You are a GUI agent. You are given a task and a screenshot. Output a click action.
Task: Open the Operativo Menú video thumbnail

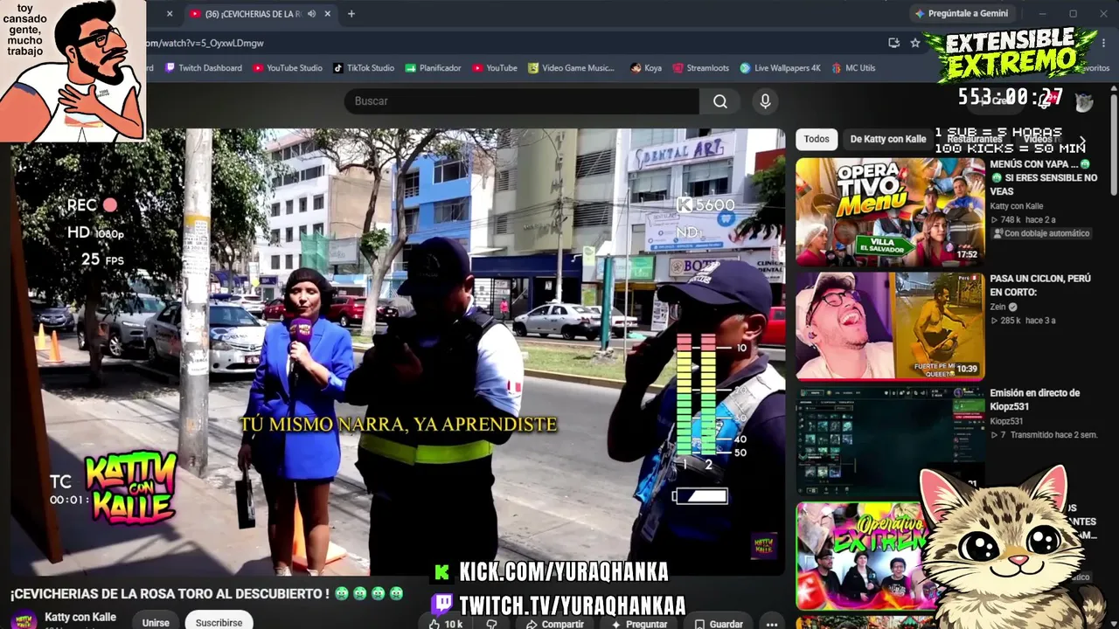[x=890, y=211]
